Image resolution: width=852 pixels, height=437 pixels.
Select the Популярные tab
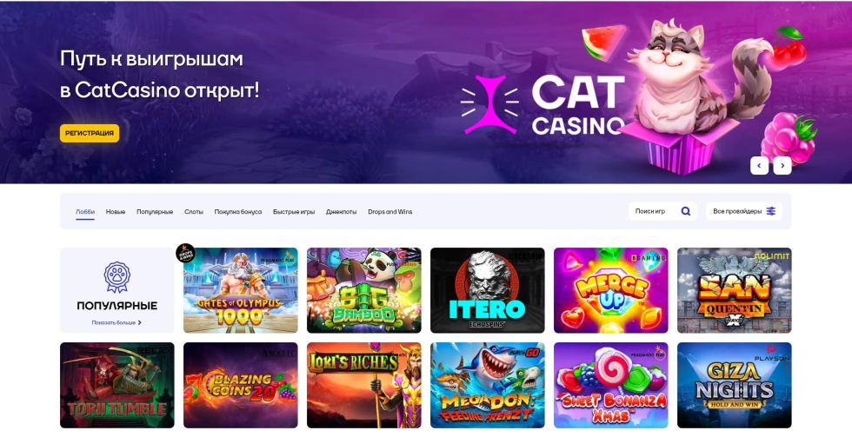(x=155, y=212)
